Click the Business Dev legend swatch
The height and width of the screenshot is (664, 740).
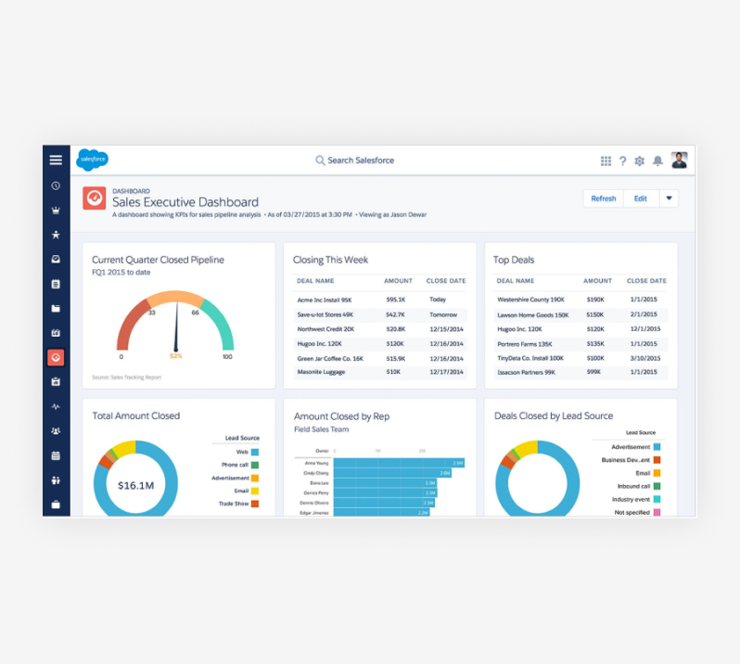[x=657, y=460]
